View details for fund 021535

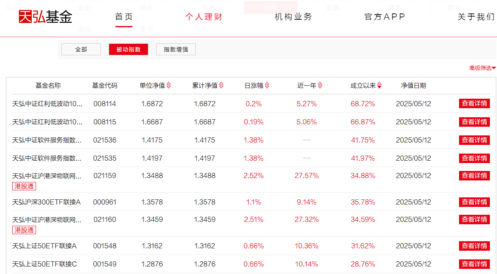[474, 158]
